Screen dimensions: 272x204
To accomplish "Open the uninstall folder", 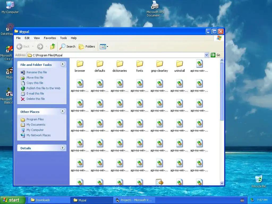I will point(180,66).
